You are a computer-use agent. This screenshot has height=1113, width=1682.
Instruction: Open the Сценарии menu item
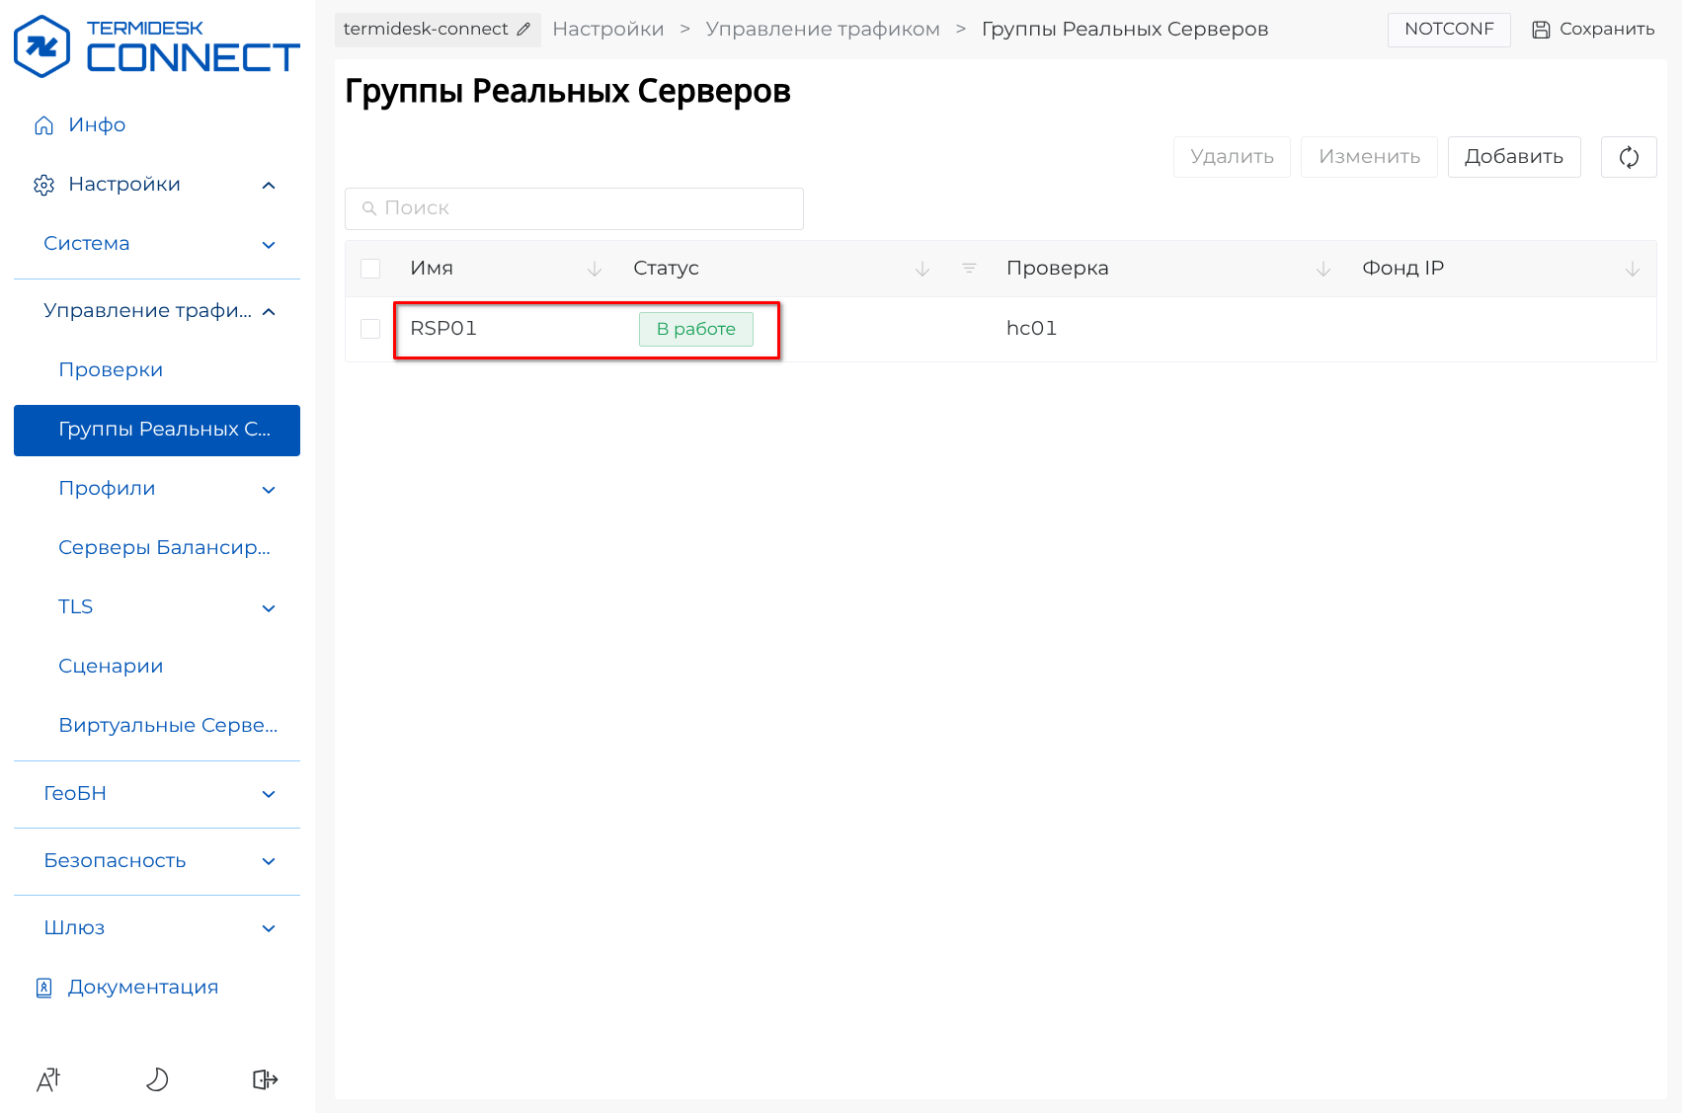tap(111, 667)
